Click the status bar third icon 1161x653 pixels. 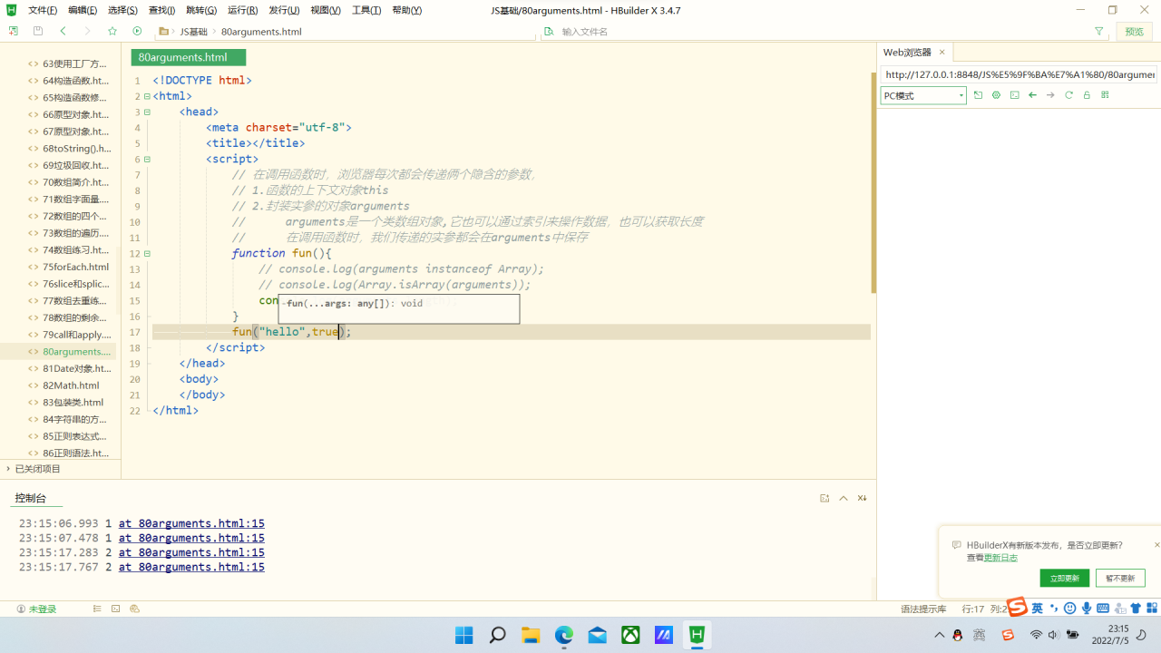[x=134, y=609]
